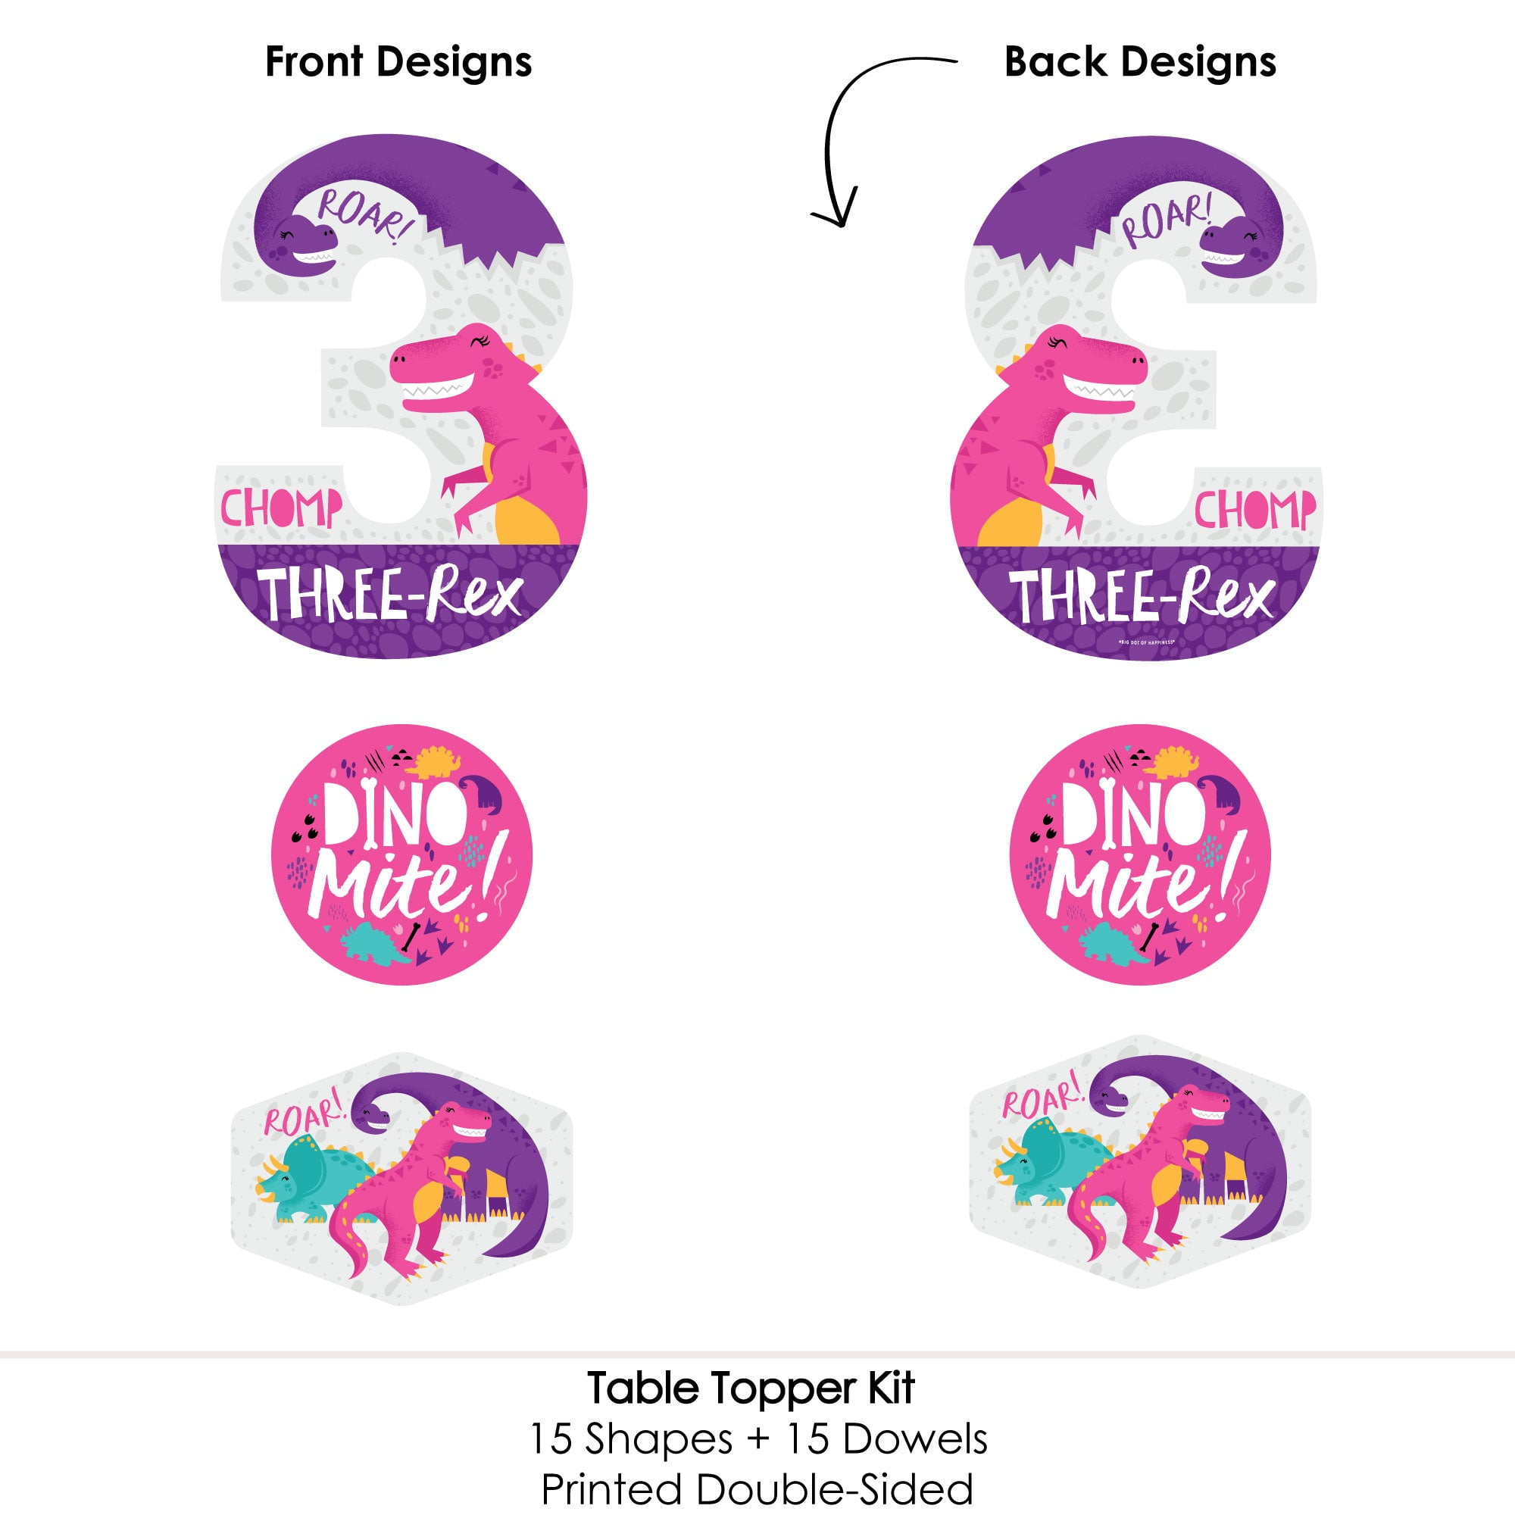The image size is (1515, 1515).
Task: Click the Table Topper Kit title
Action: pos(751,1388)
